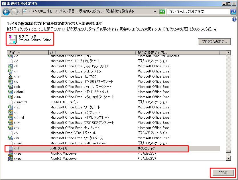Select the xlsx worksheet icon
The height and width of the screenshot is (180, 238).
[11, 107]
